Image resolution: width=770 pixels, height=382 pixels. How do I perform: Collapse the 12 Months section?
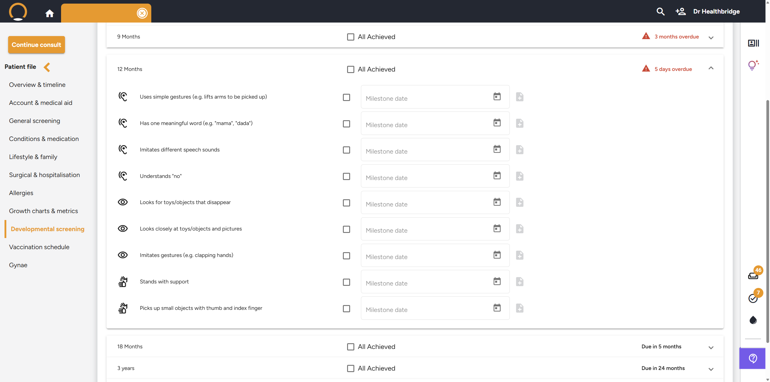point(711,68)
